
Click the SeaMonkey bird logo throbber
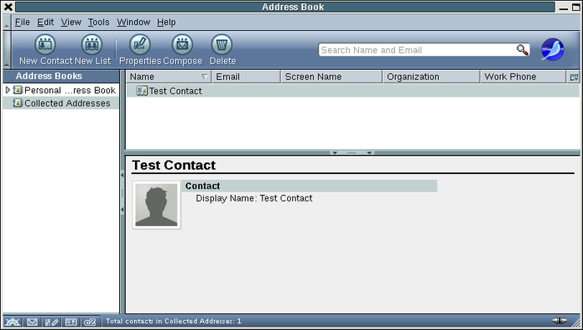[552, 49]
